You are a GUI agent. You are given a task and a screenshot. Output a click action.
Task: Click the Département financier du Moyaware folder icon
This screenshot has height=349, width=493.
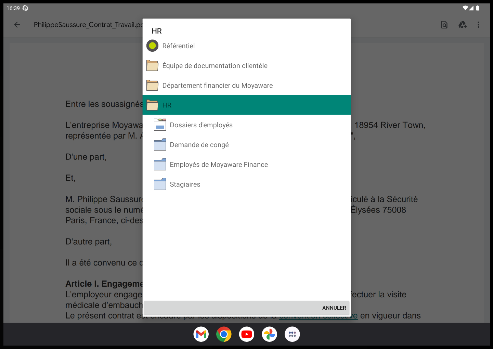(152, 85)
